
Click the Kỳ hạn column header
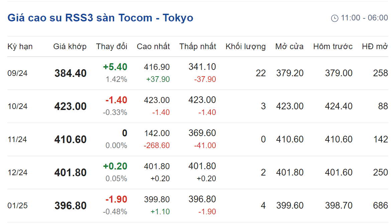pyautogui.click(x=20, y=46)
